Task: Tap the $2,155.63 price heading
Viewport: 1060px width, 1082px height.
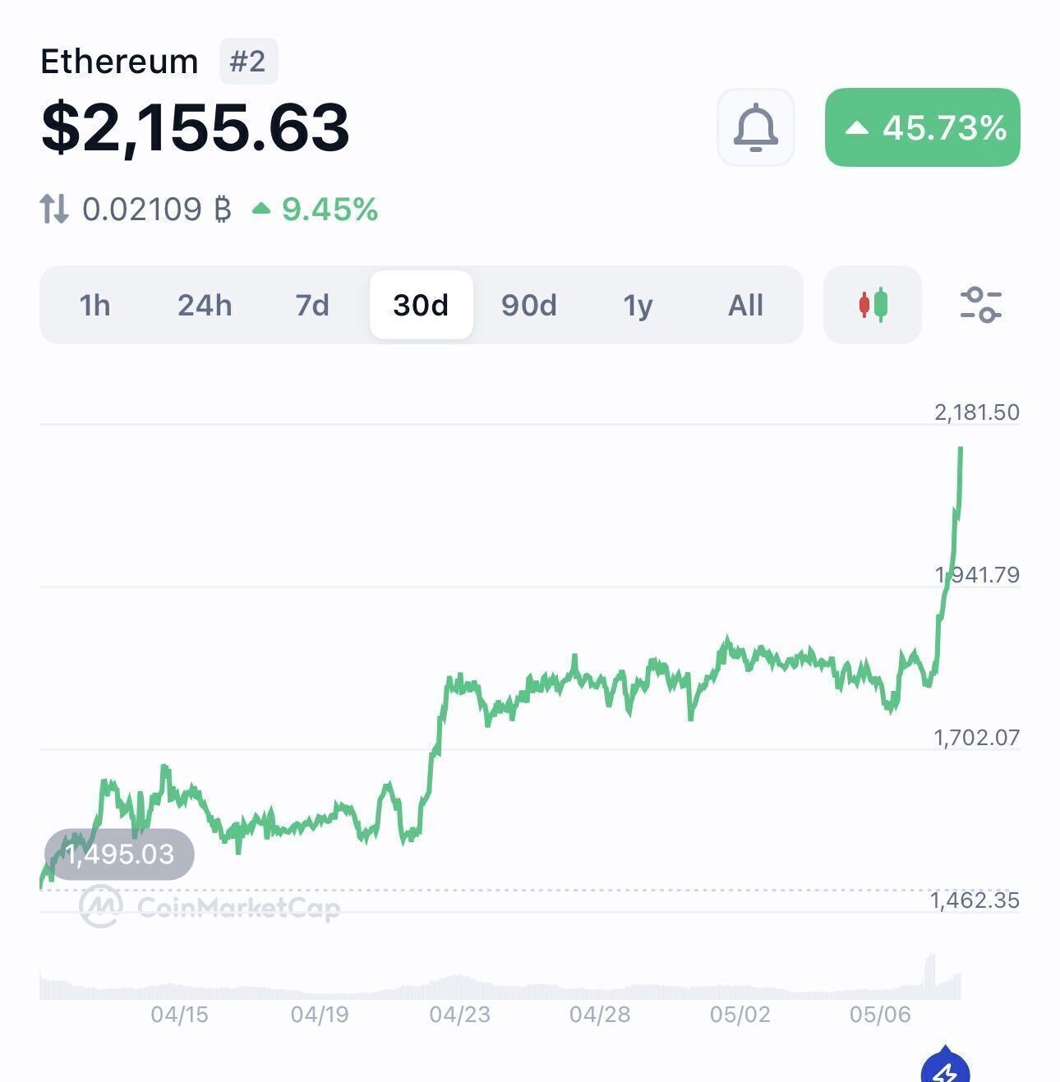Action: pos(196,127)
